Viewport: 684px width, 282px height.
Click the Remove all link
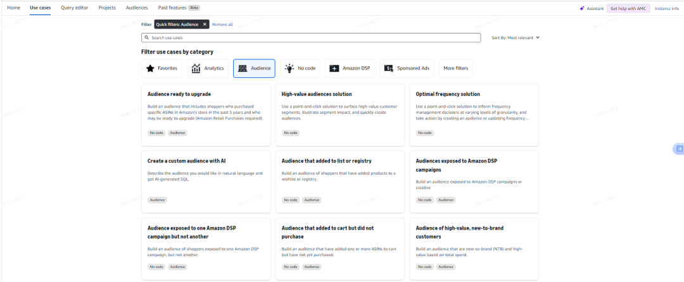(222, 24)
